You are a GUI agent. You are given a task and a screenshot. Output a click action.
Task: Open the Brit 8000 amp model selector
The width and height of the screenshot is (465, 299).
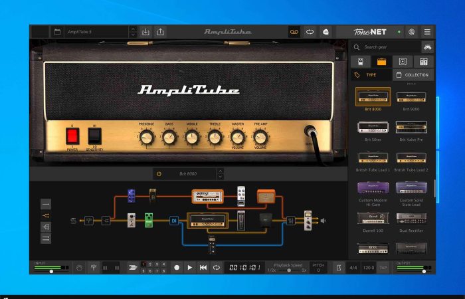188,174
